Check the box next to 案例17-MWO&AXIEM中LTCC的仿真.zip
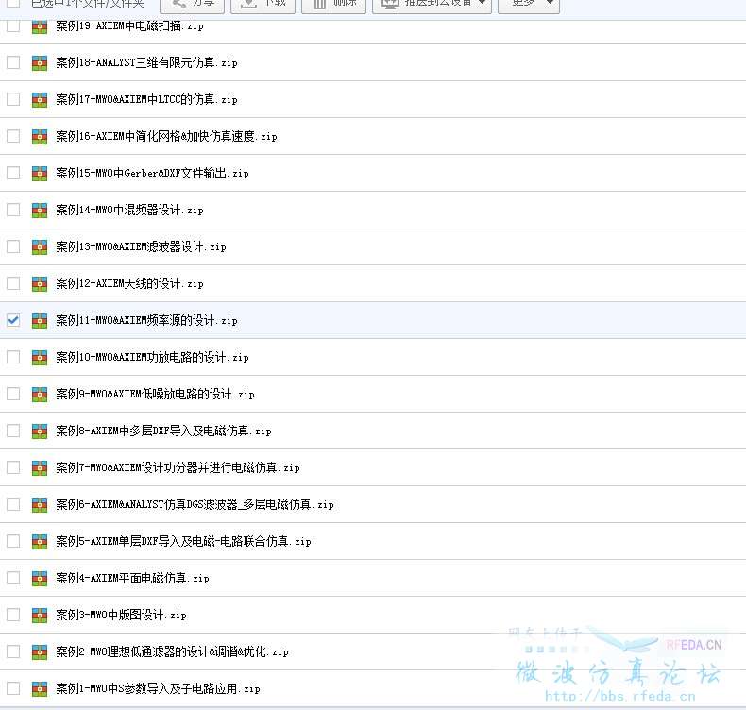This screenshot has width=746, height=710. (13, 99)
